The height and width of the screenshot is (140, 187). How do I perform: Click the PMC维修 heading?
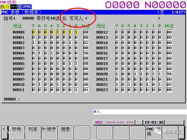pyautogui.click(x=8, y=2)
